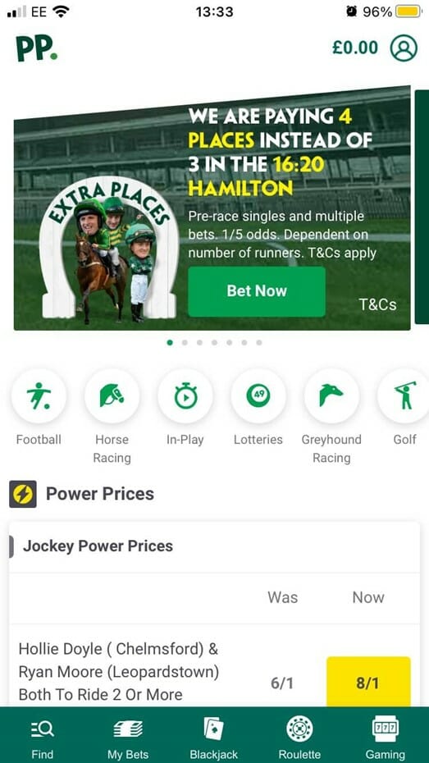The width and height of the screenshot is (429, 763).
Task: Open the Lotteries ball icon
Action: [x=258, y=396]
